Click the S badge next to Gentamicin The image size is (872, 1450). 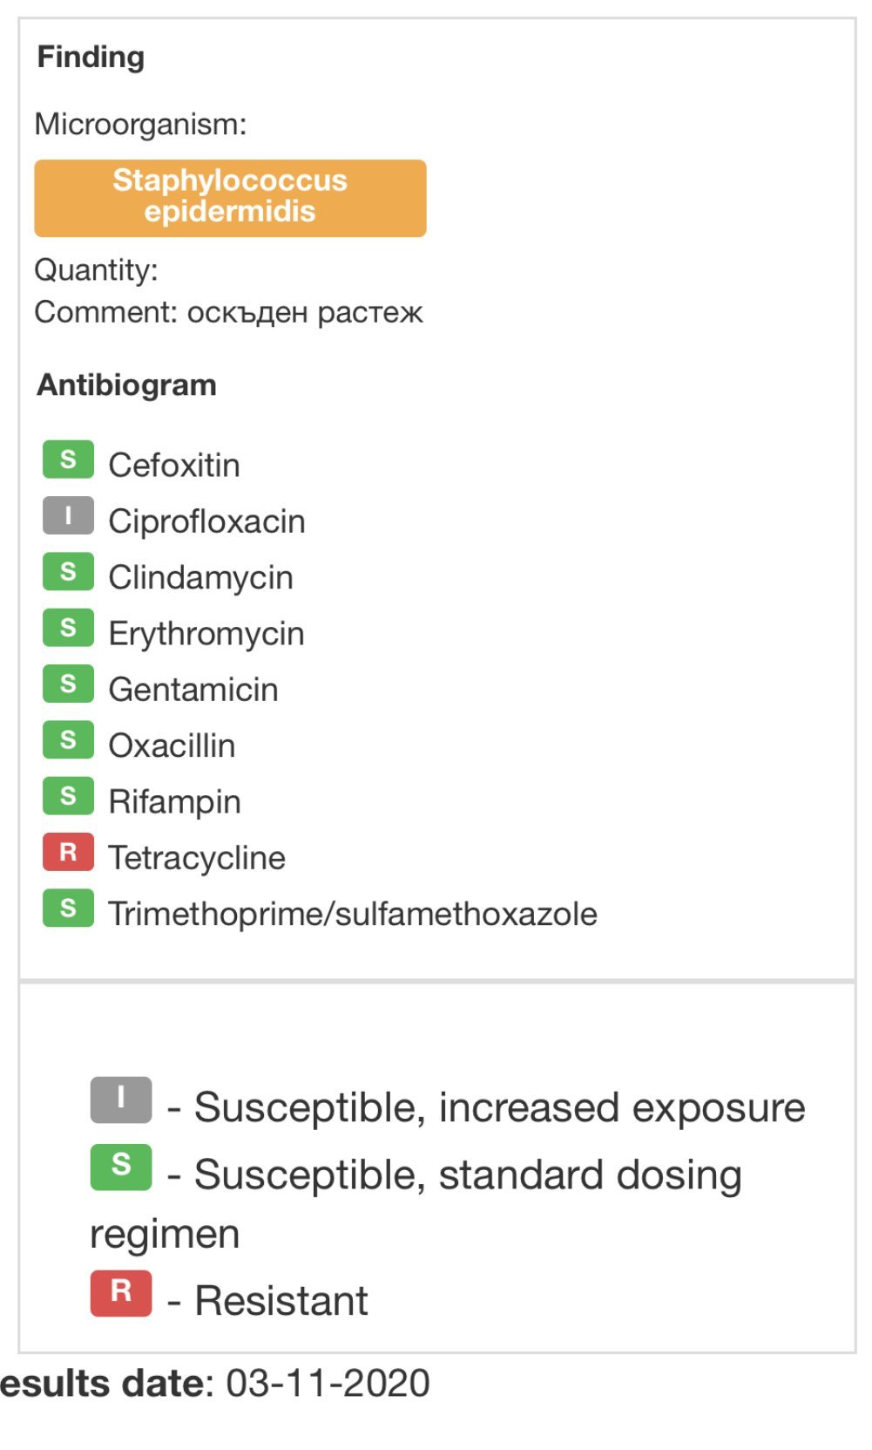(68, 684)
